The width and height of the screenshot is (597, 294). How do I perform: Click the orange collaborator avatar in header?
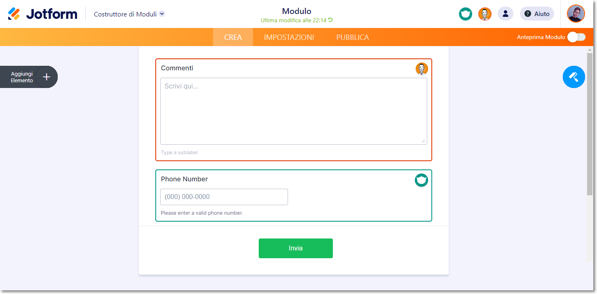pos(485,14)
